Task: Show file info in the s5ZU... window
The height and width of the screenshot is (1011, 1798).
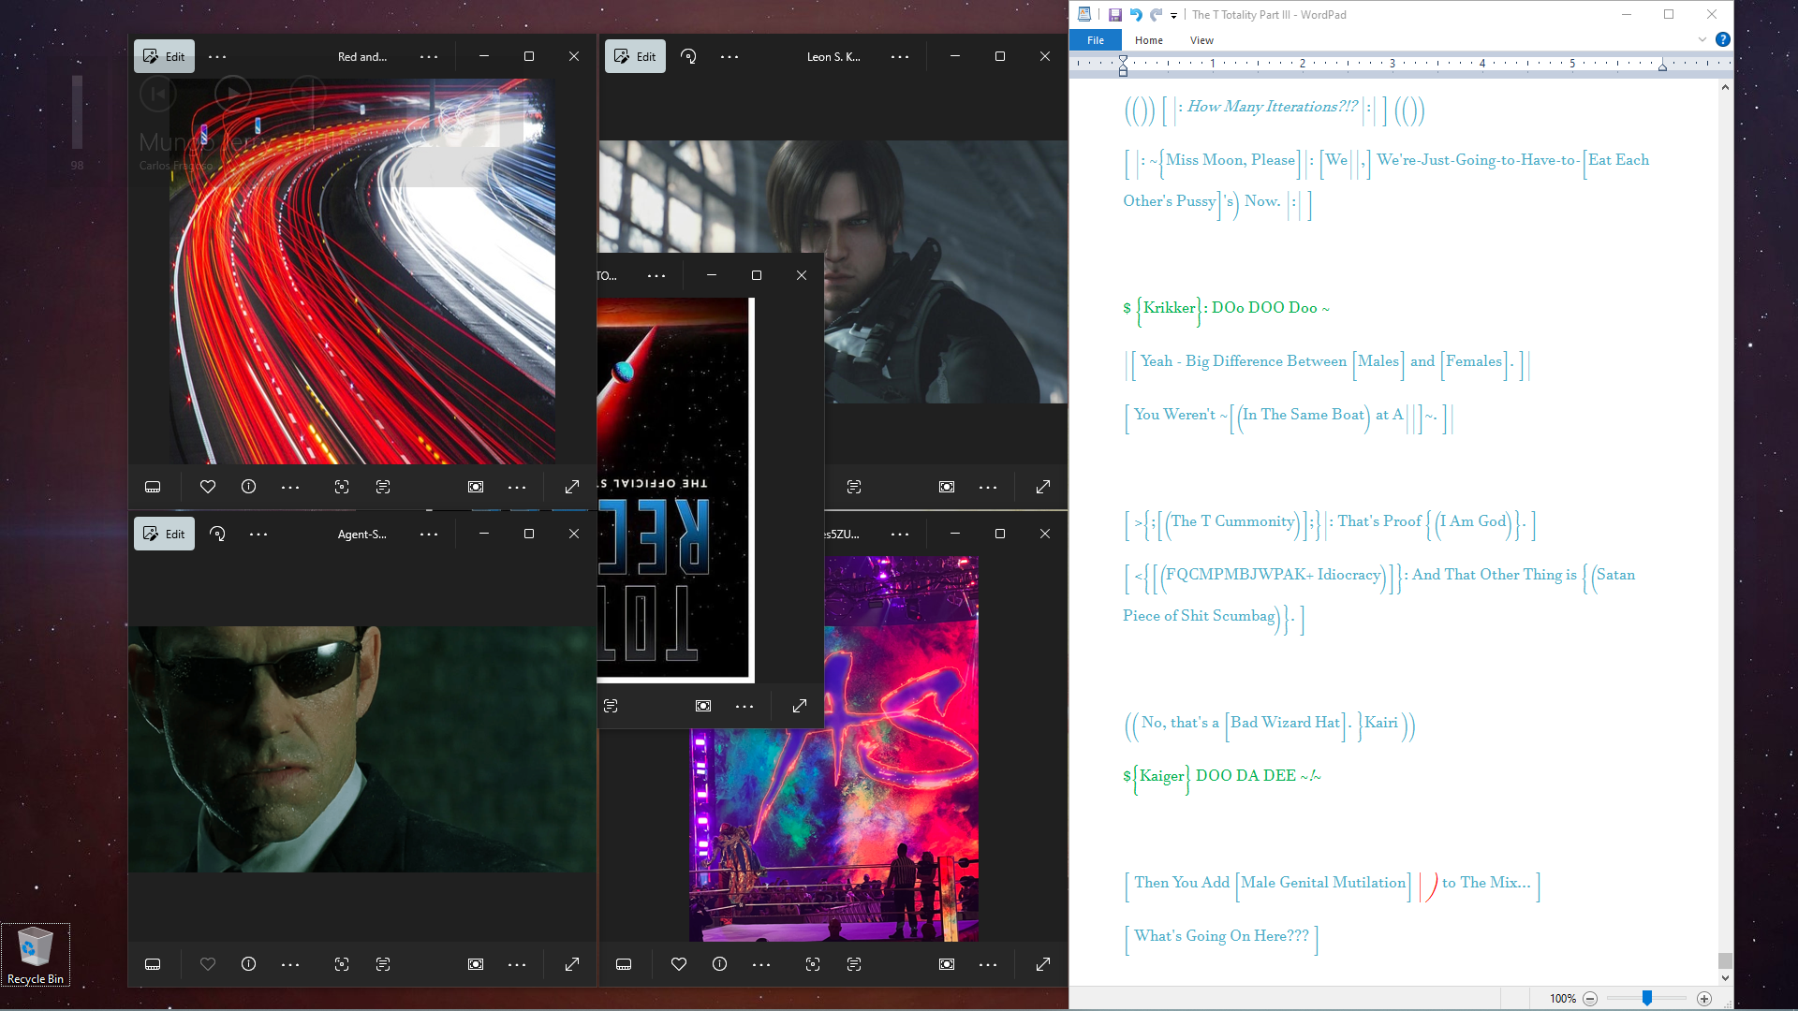Action: point(719,964)
